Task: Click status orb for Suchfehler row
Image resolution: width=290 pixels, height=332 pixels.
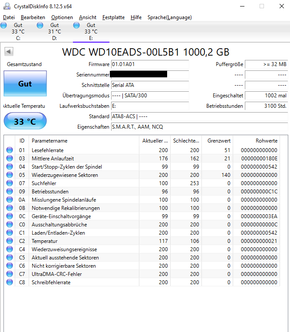Action: (x=10, y=183)
